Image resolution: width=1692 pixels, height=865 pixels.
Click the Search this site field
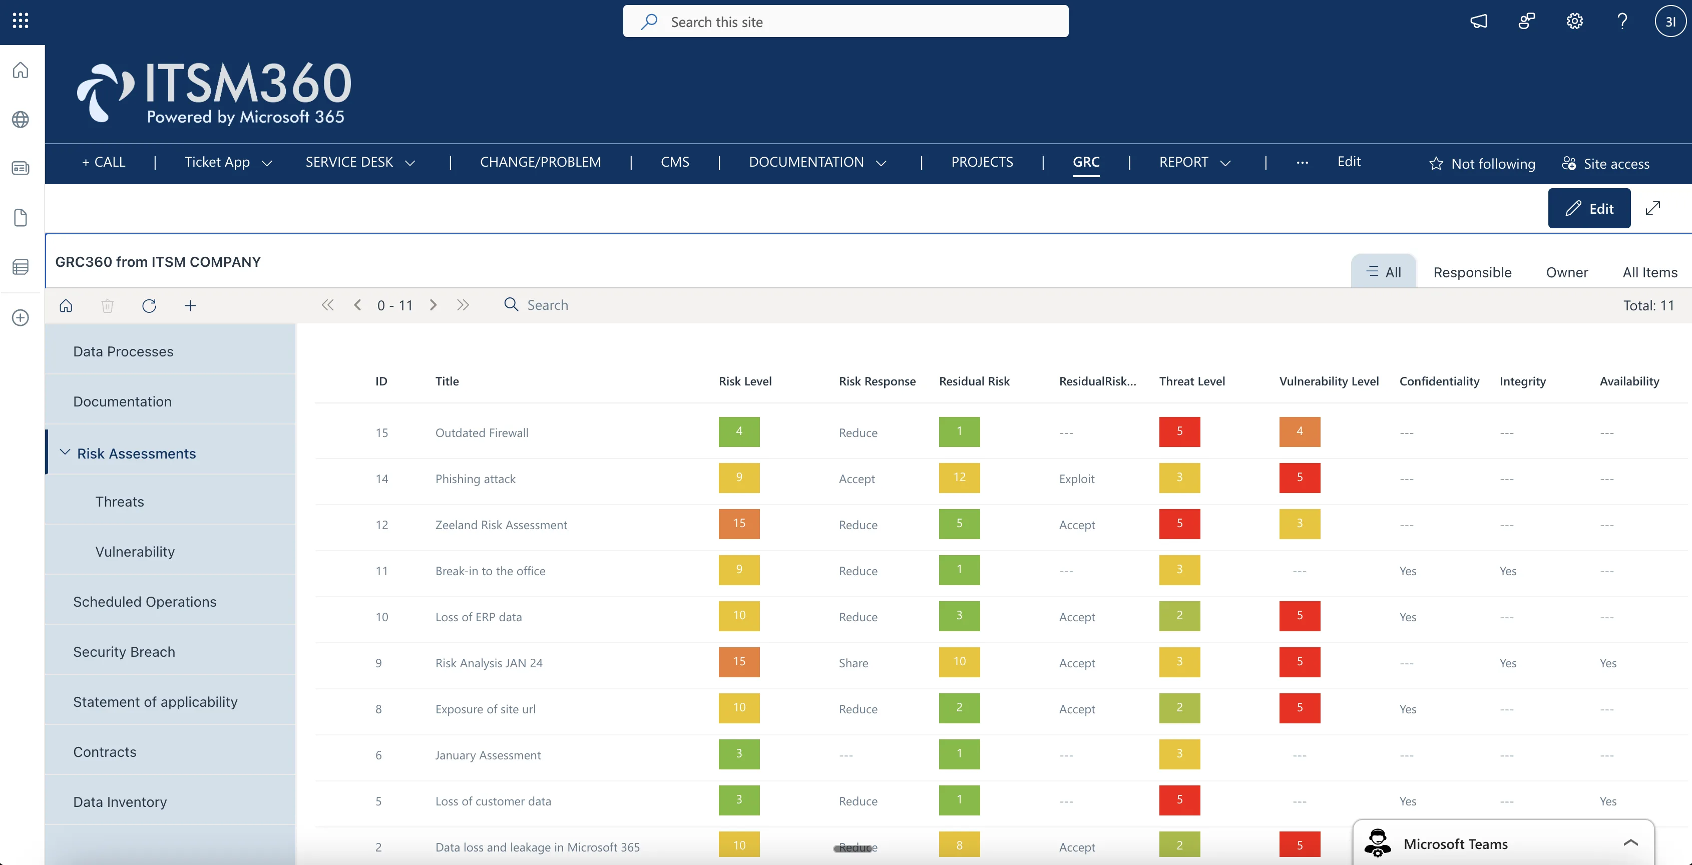coord(844,22)
